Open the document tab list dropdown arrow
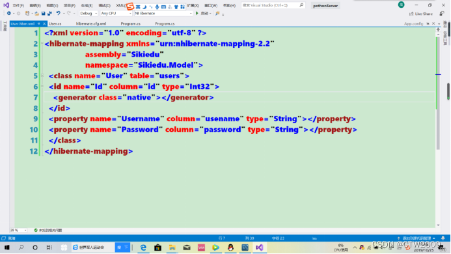 pyautogui.click(x=439, y=23)
